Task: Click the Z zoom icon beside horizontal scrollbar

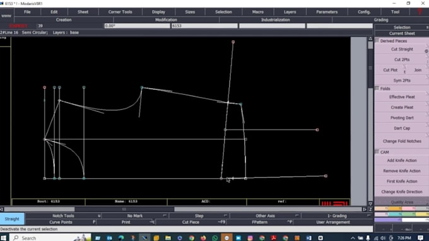Action: [x=370, y=210]
